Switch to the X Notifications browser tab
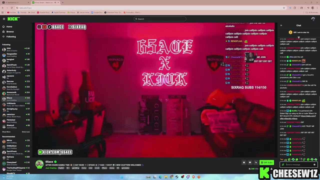 (x=15, y=2)
